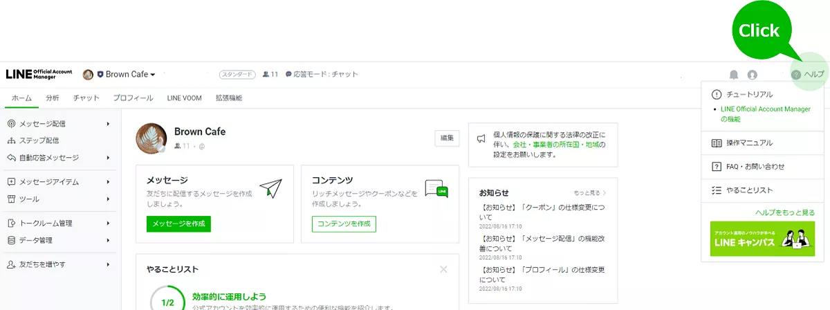Click the paper plane message icon
The image size is (830, 310).
coord(270,188)
